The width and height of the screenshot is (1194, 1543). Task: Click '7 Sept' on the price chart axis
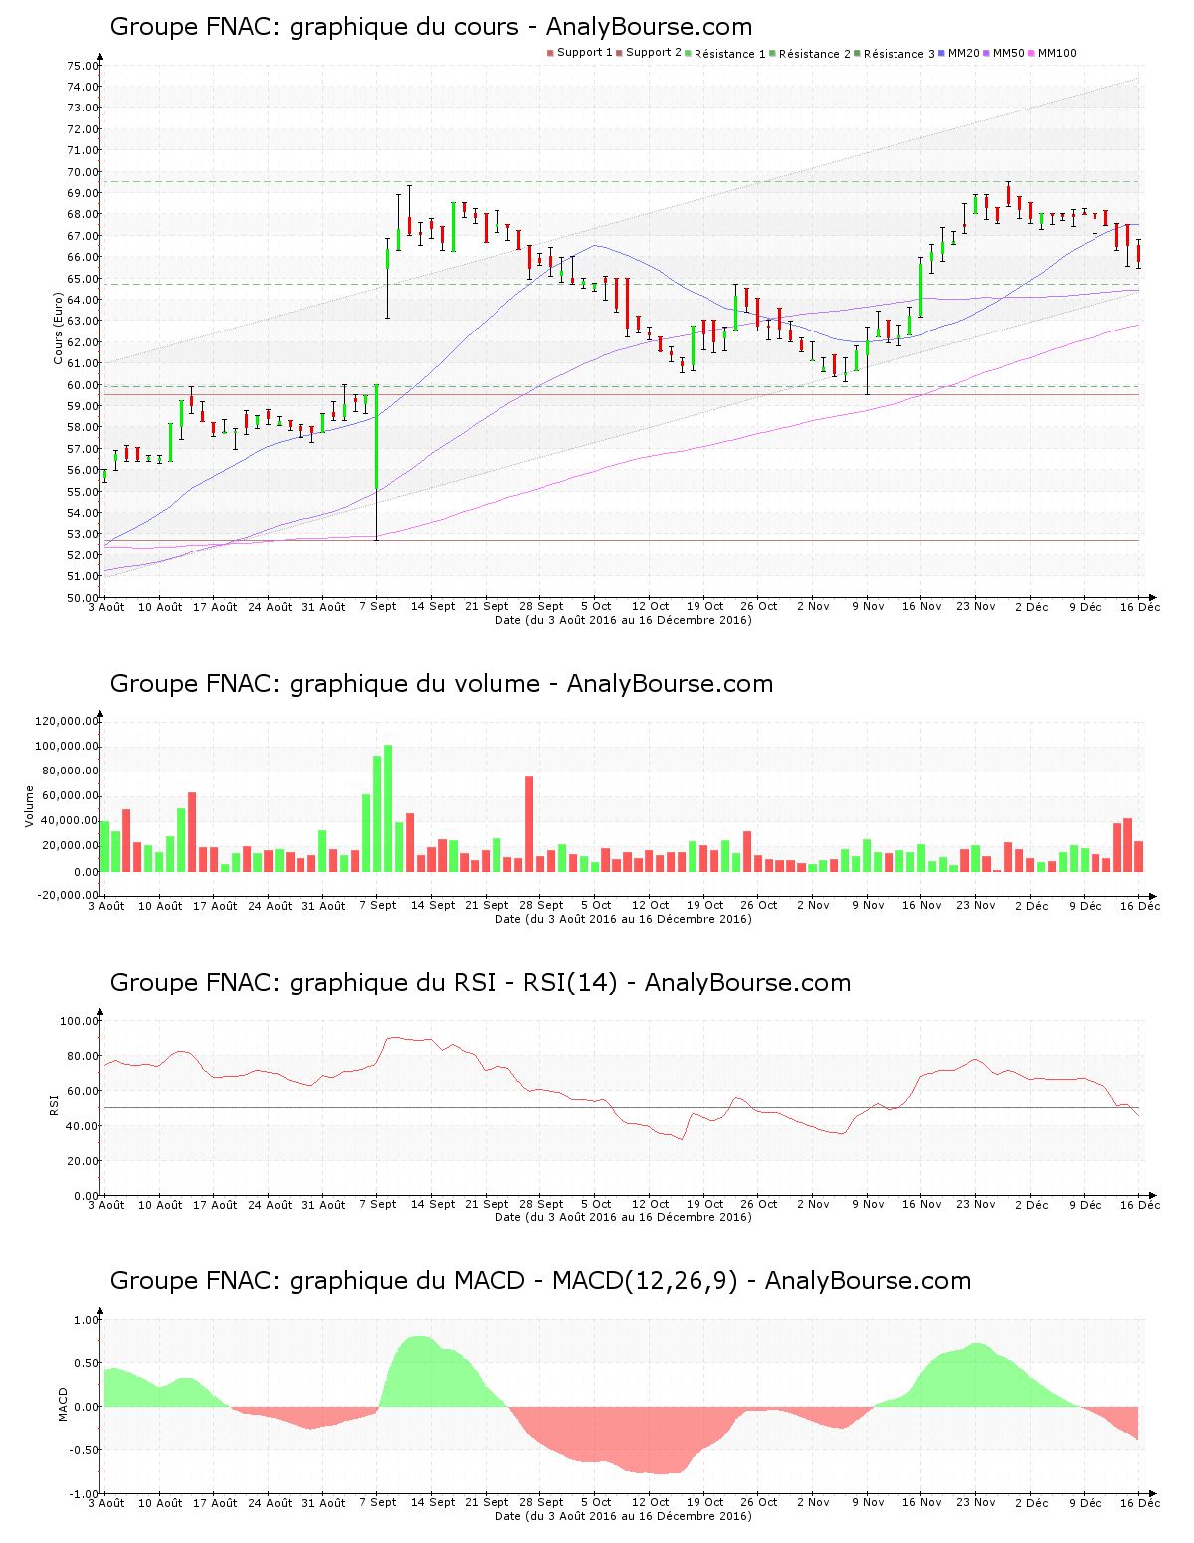[x=378, y=606]
